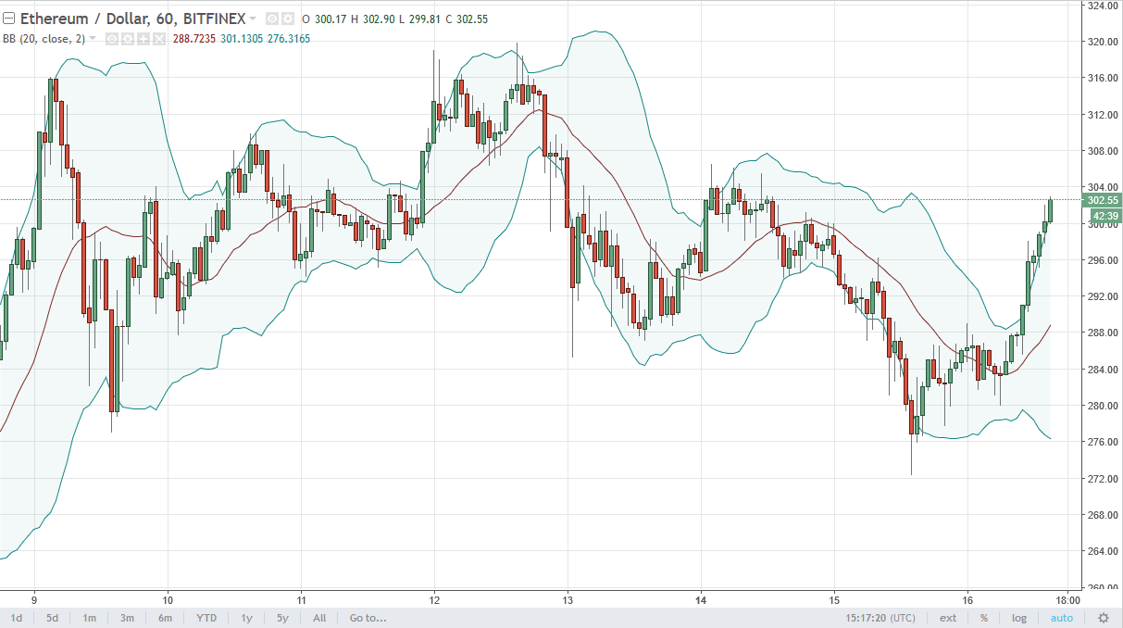1123x628 pixels.
Task: Expand the BB (20, close, 2) indicator dropdown
Action: (93, 38)
